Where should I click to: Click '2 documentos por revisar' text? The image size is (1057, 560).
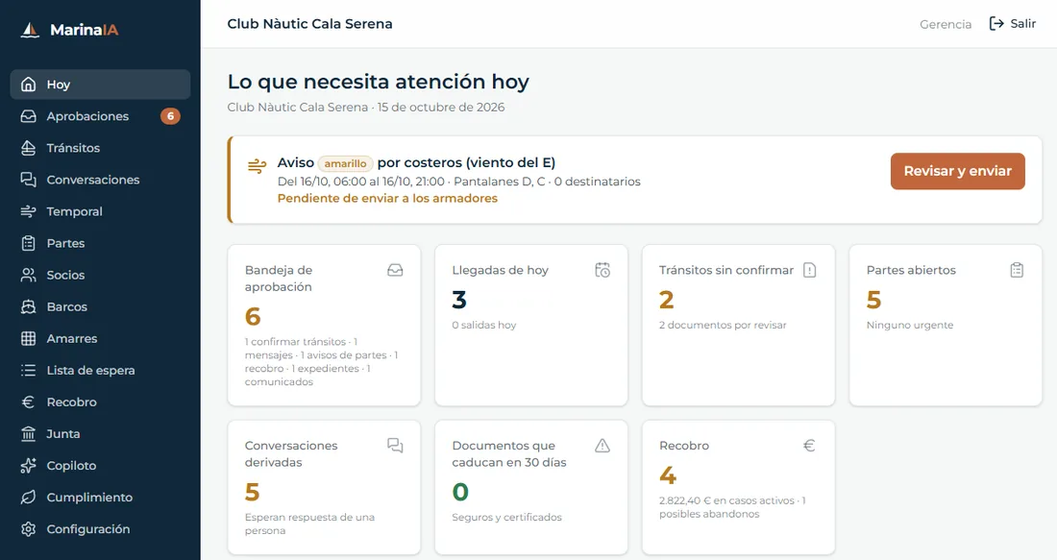723,325
